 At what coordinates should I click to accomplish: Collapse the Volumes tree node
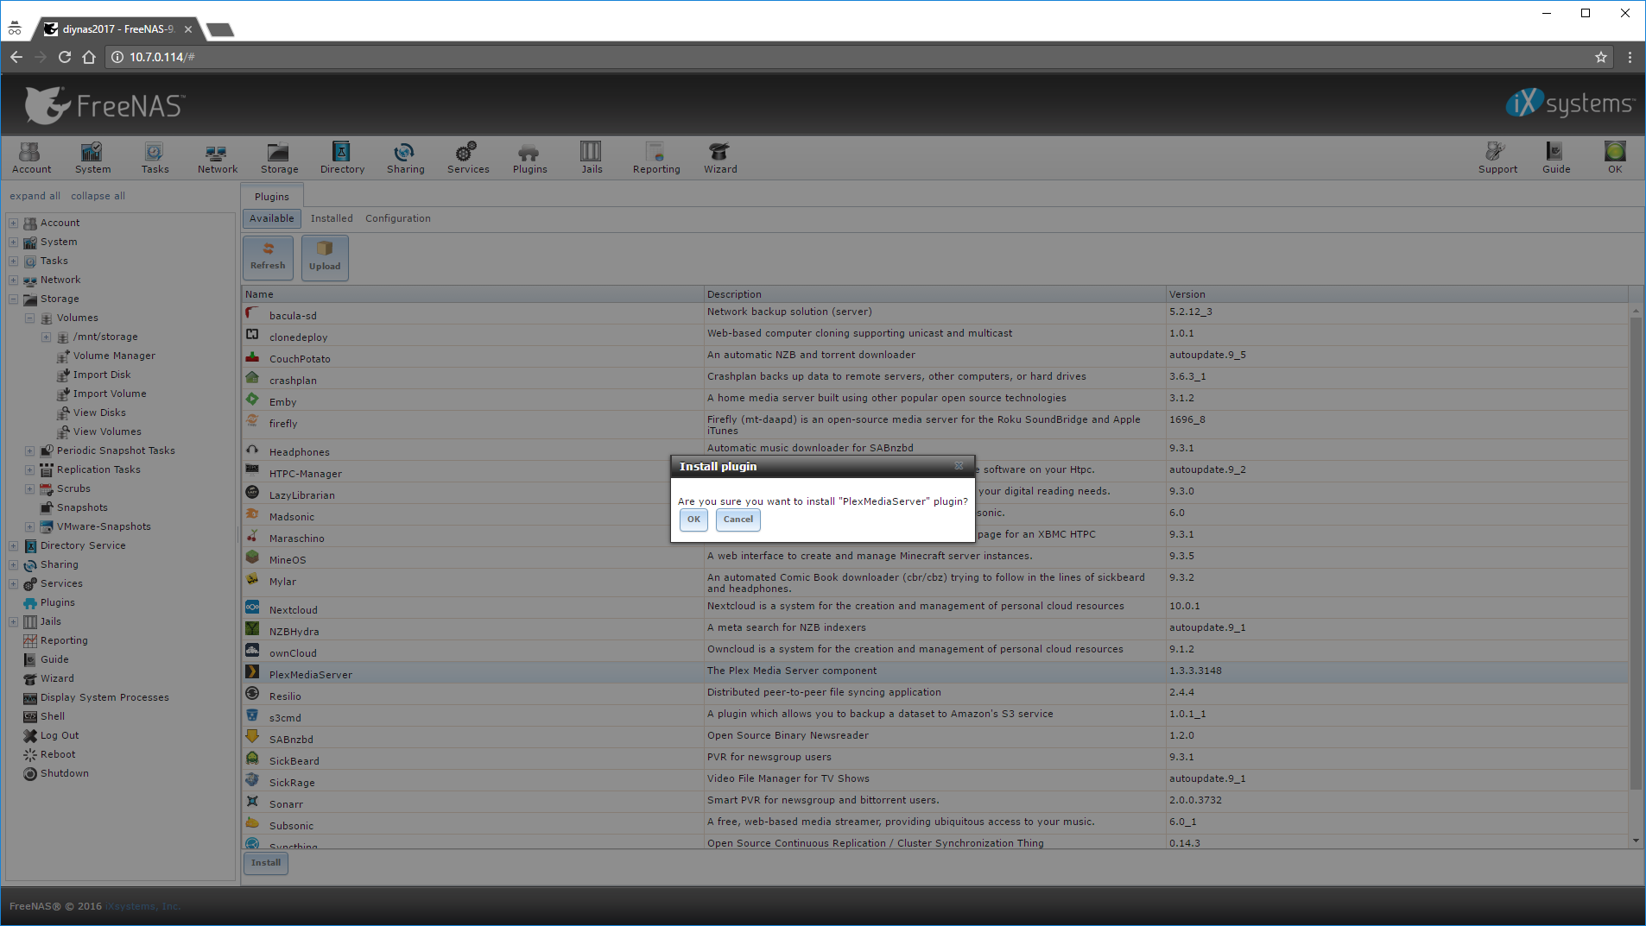coord(29,318)
